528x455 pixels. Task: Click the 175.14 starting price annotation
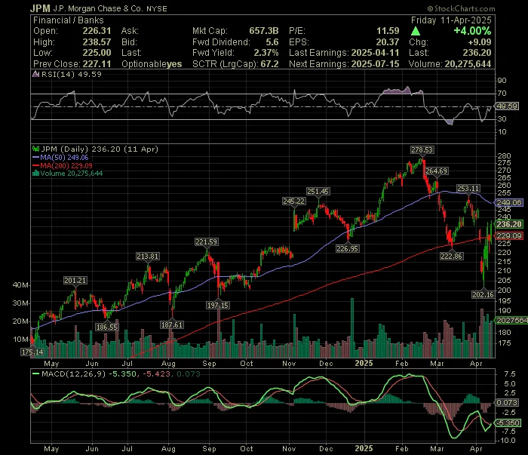pos(32,352)
